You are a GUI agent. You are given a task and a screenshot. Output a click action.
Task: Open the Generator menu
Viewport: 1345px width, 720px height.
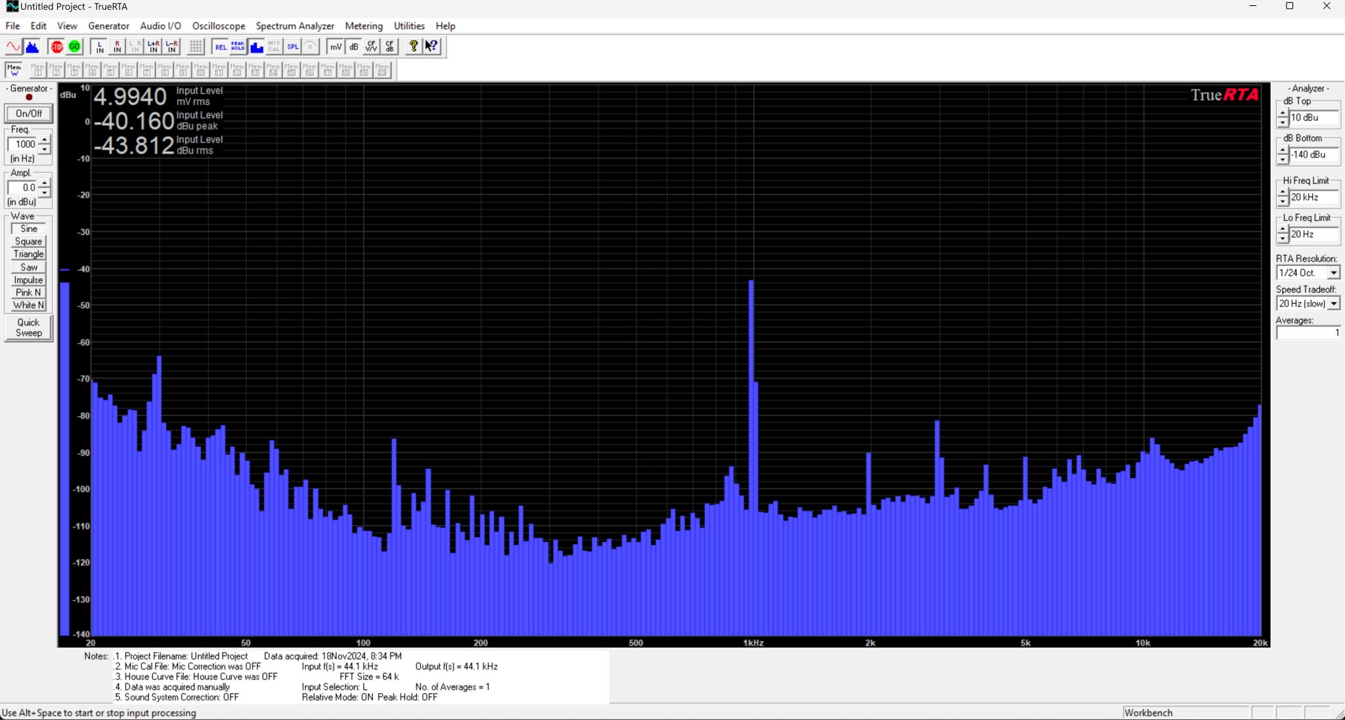point(108,26)
